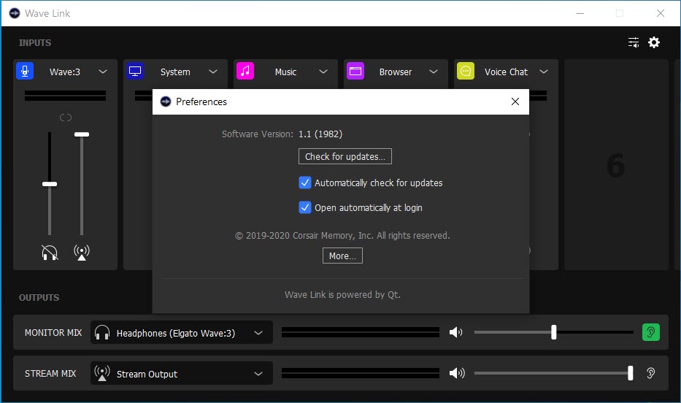The width and height of the screenshot is (681, 403).
Task: Toggle the green Monitor Mix listen ear
Action: pos(650,332)
